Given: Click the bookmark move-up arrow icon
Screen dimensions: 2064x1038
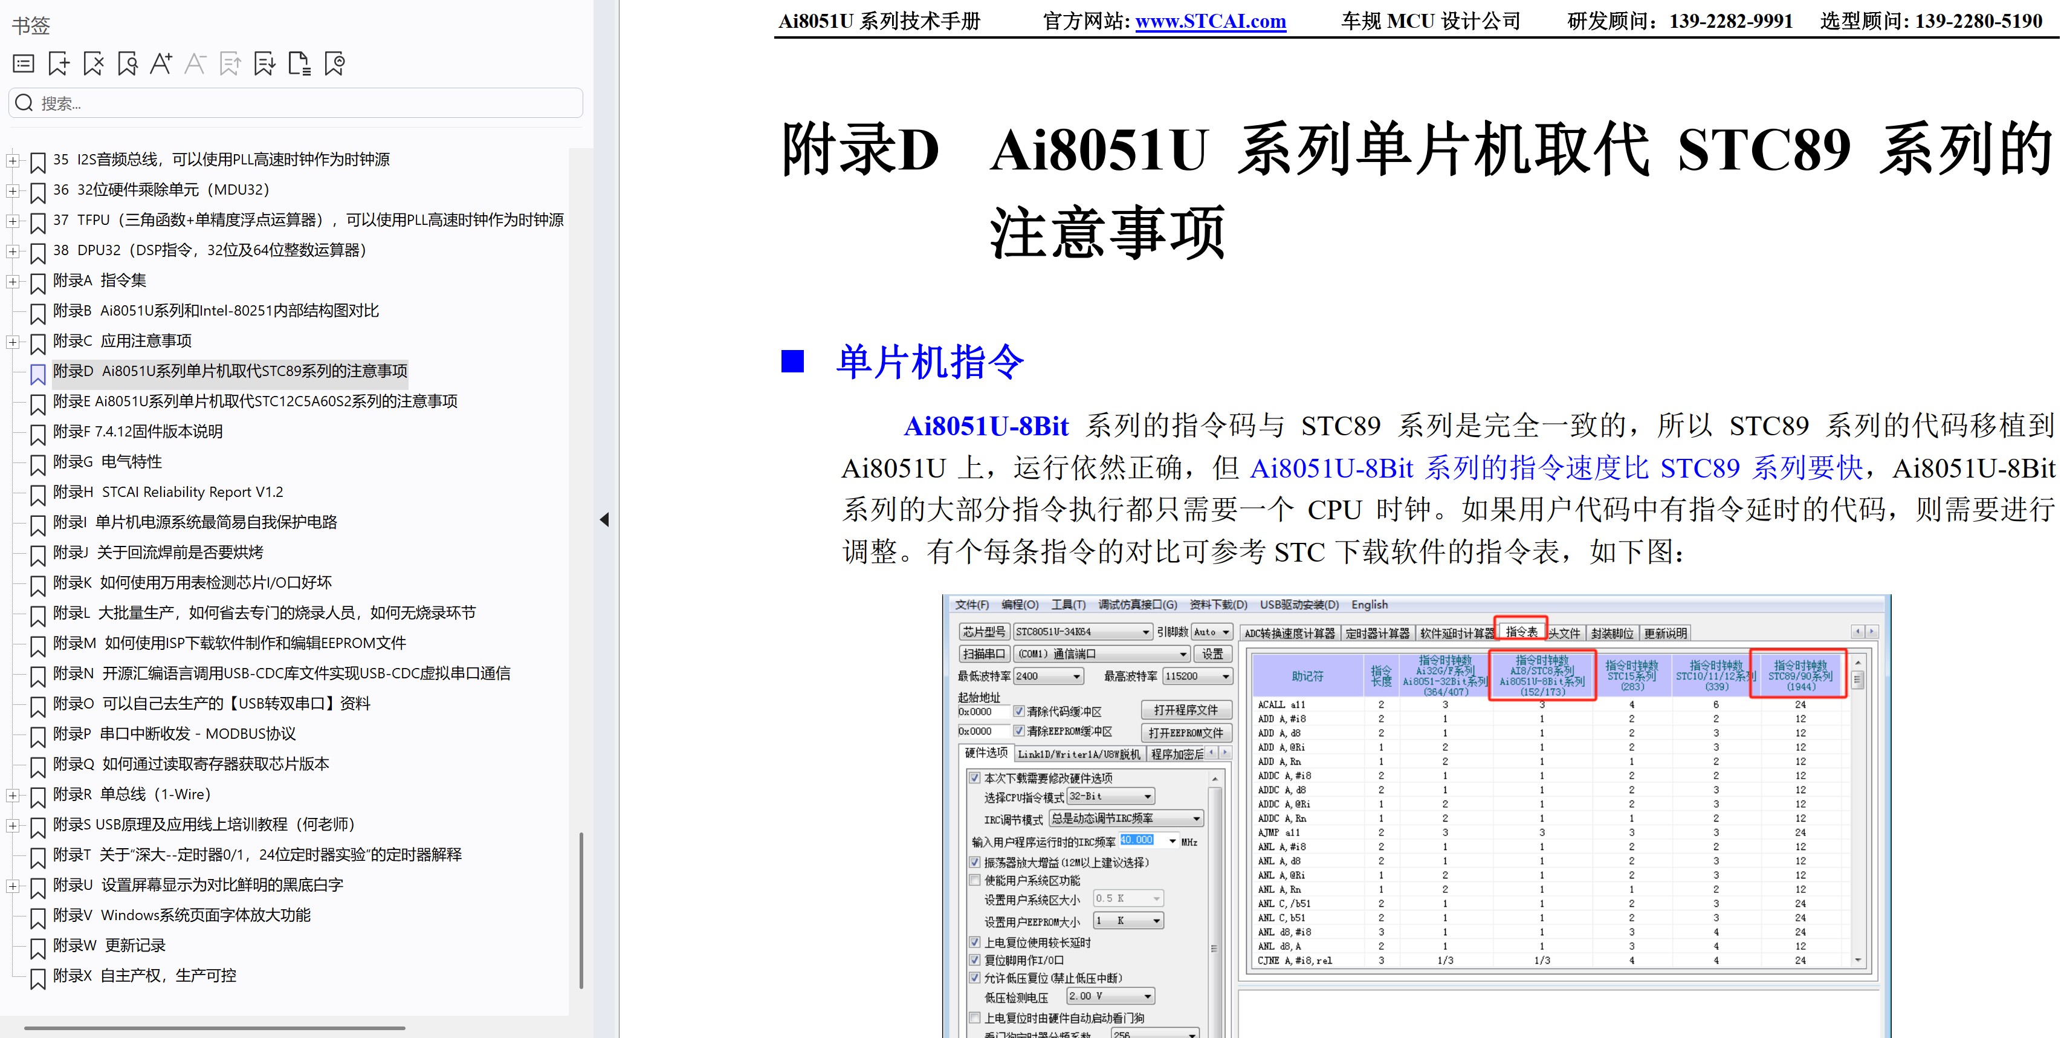Looking at the screenshot, I should point(230,63).
